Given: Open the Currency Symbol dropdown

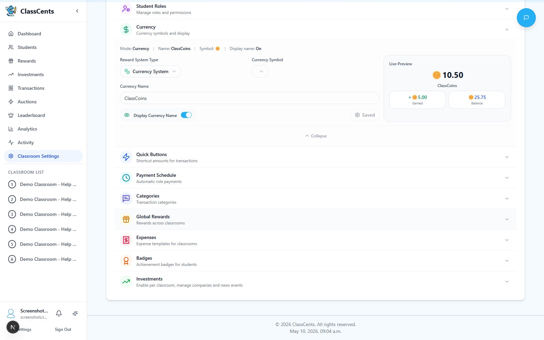Looking at the screenshot, I should click(x=260, y=71).
